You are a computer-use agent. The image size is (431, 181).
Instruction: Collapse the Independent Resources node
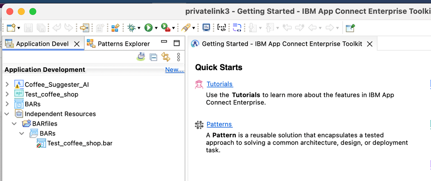[x=7, y=114]
